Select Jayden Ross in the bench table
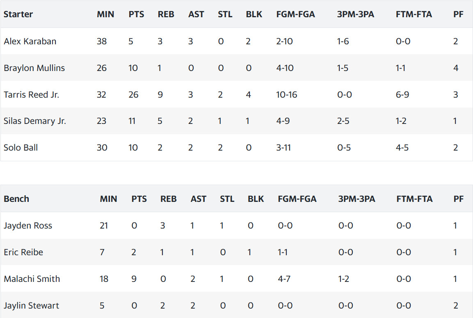Screen dimensions: 473x318 click(28, 225)
